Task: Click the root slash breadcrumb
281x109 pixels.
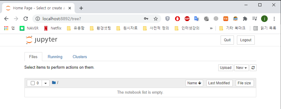Action: [58, 83]
